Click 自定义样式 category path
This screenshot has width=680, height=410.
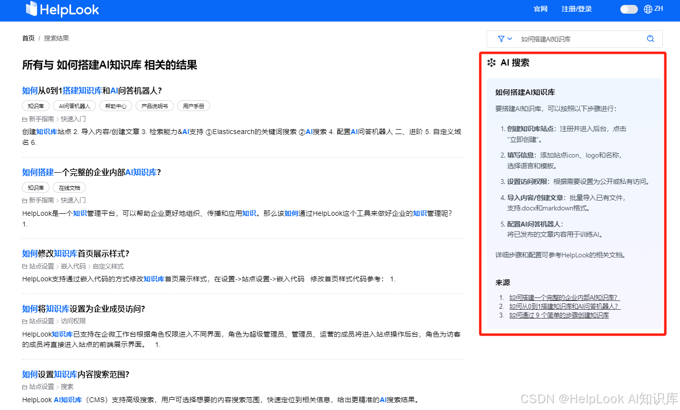point(108,266)
